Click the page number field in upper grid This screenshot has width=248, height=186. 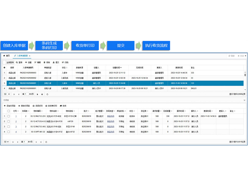24,94
